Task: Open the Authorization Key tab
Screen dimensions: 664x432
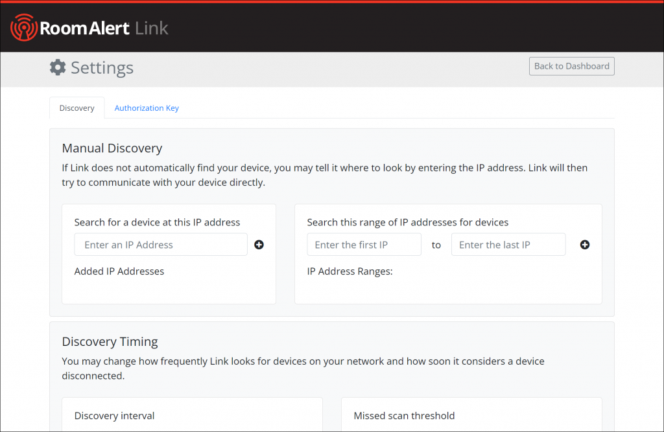Action: [147, 108]
